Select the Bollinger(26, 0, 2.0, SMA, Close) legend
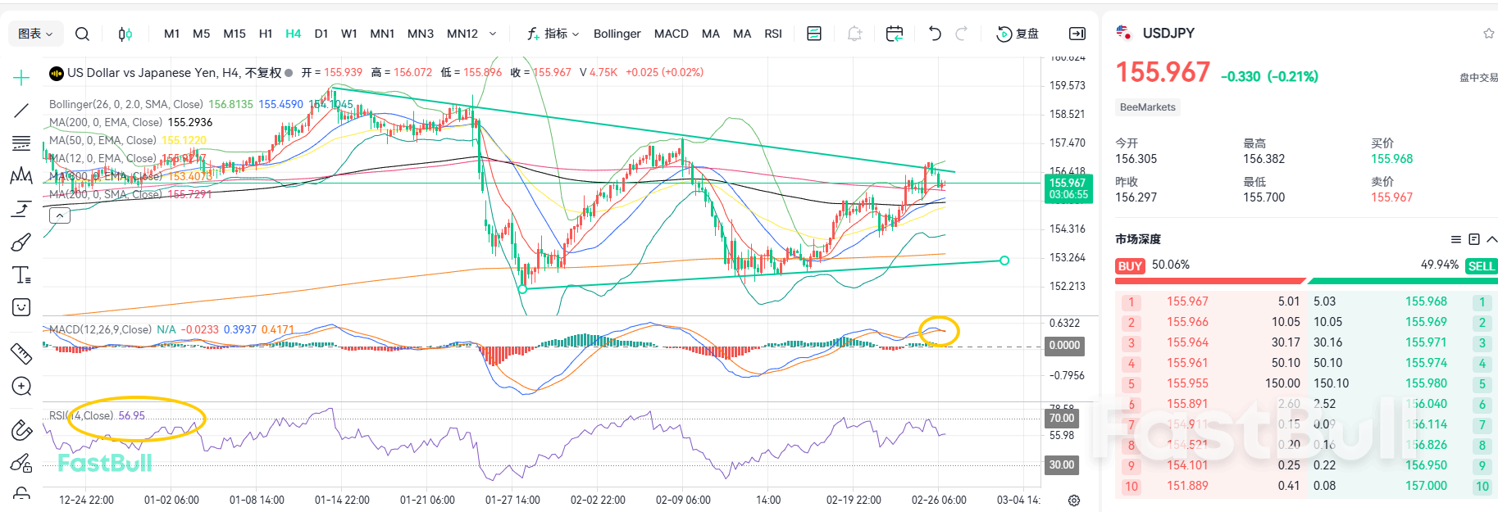Screen dimensions: 1498x512 (126, 104)
